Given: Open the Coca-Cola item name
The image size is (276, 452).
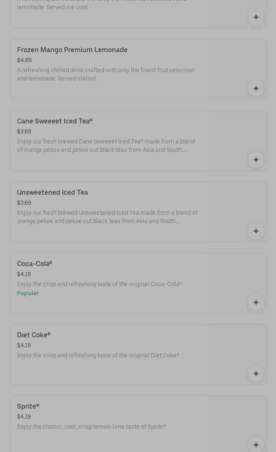Looking at the screenshot, I should tap(34, 264).
